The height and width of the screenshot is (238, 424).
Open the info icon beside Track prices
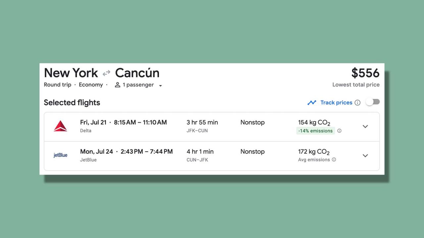[x=357, y=102]
